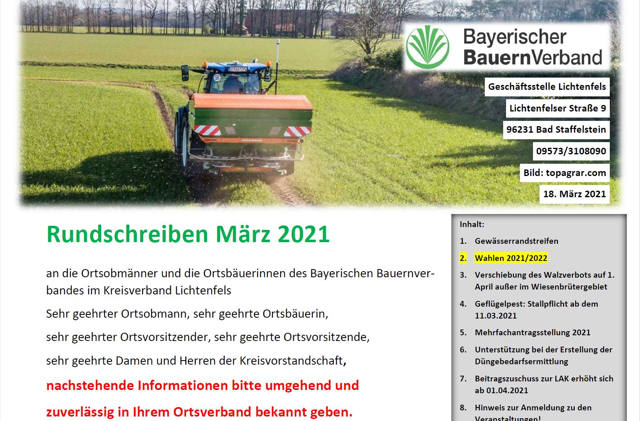This screenshot has height=421, width=640.
Task: Click the line 'Sehr geehrter Ortsobmann, sehr geehrte Ortsbäuerin'
Action: coord(187,314)
